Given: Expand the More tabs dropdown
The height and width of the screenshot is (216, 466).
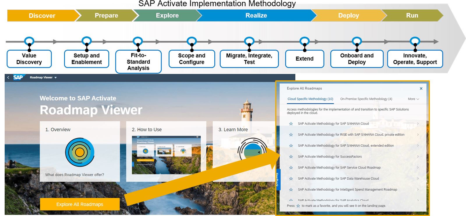Looking at the screenshot, I should click(x=414, y=99).
